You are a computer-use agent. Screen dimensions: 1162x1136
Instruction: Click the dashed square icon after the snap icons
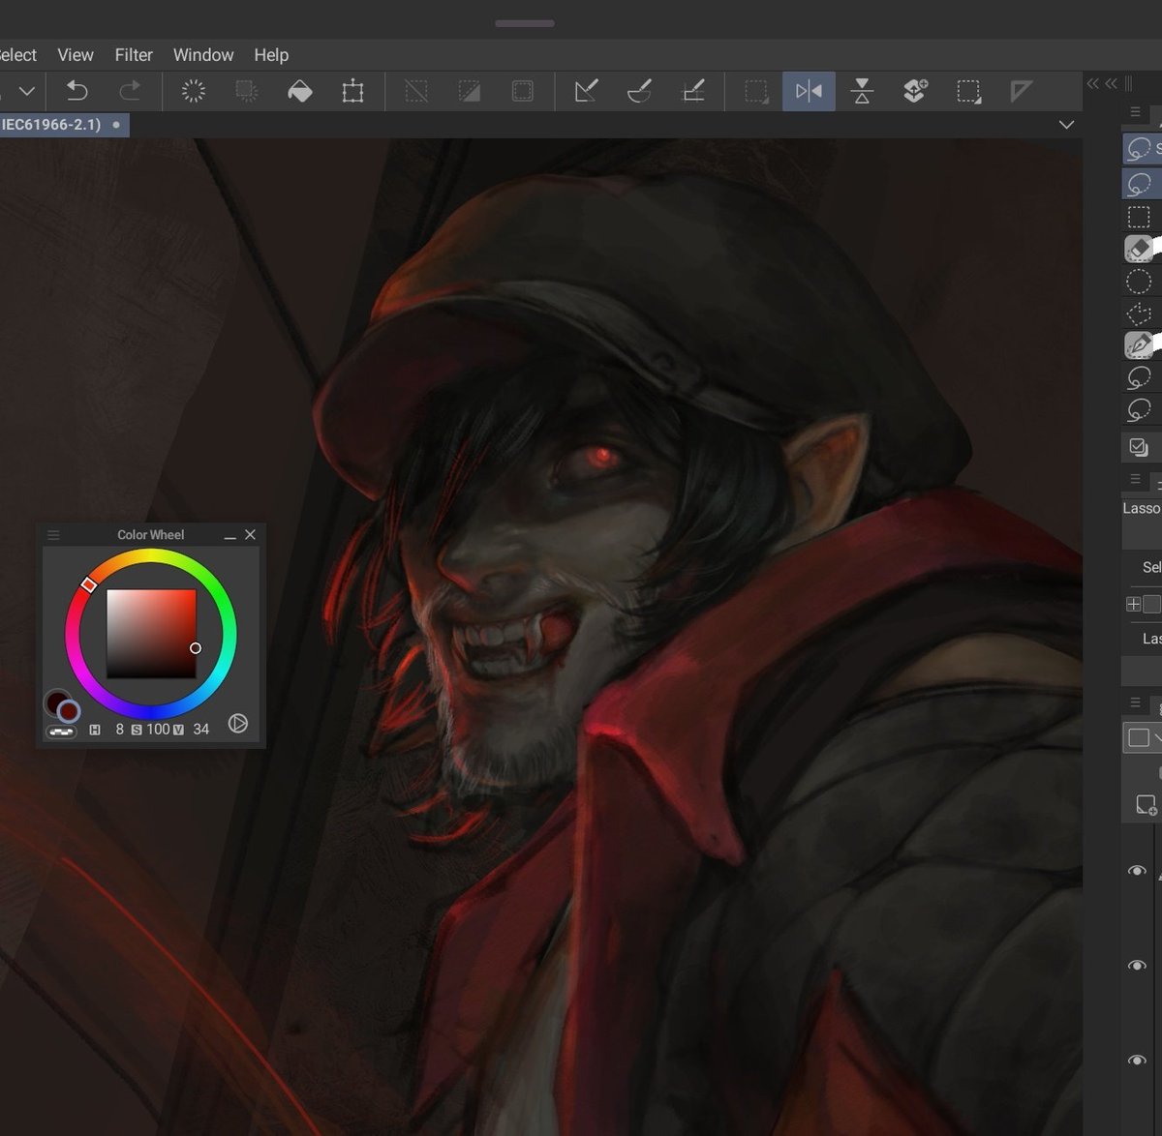[756, 91]
